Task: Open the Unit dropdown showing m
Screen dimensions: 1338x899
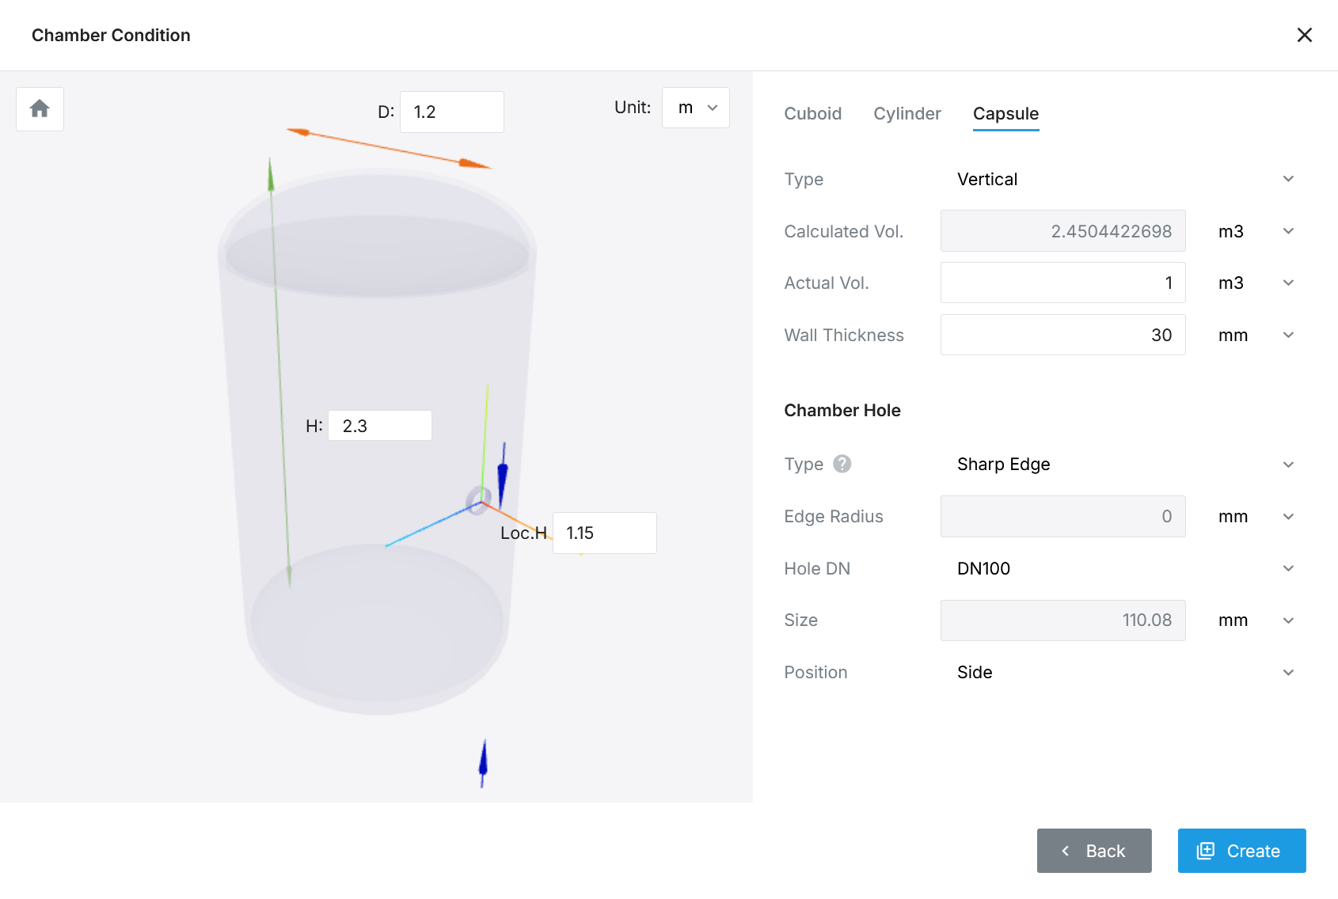Action: [695, 108]
